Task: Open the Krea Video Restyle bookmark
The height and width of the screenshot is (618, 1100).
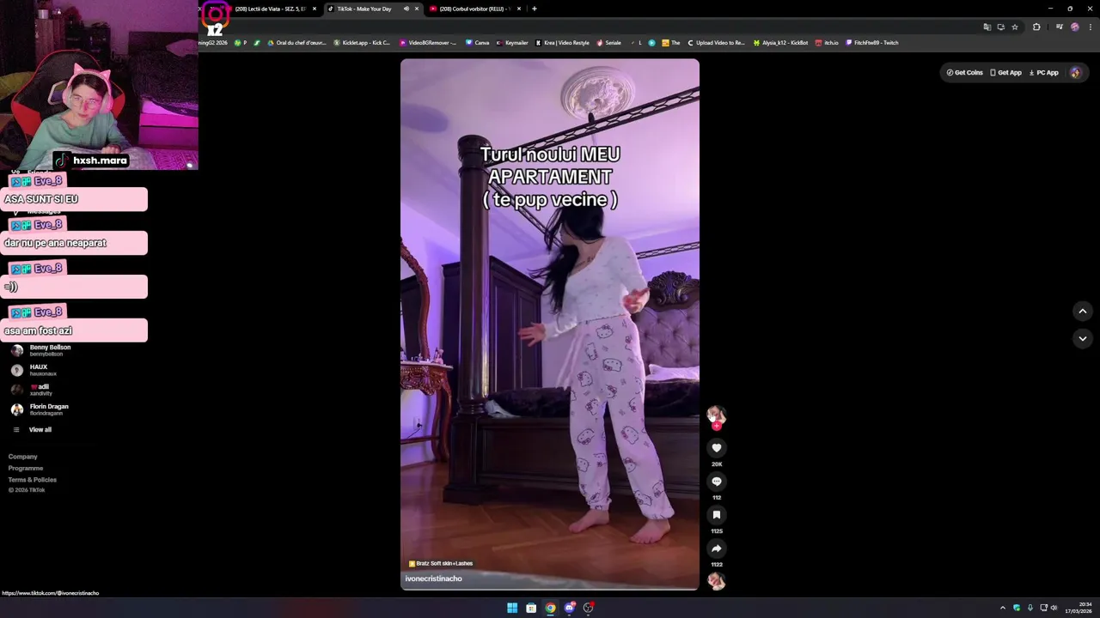Action: (562, 43)
